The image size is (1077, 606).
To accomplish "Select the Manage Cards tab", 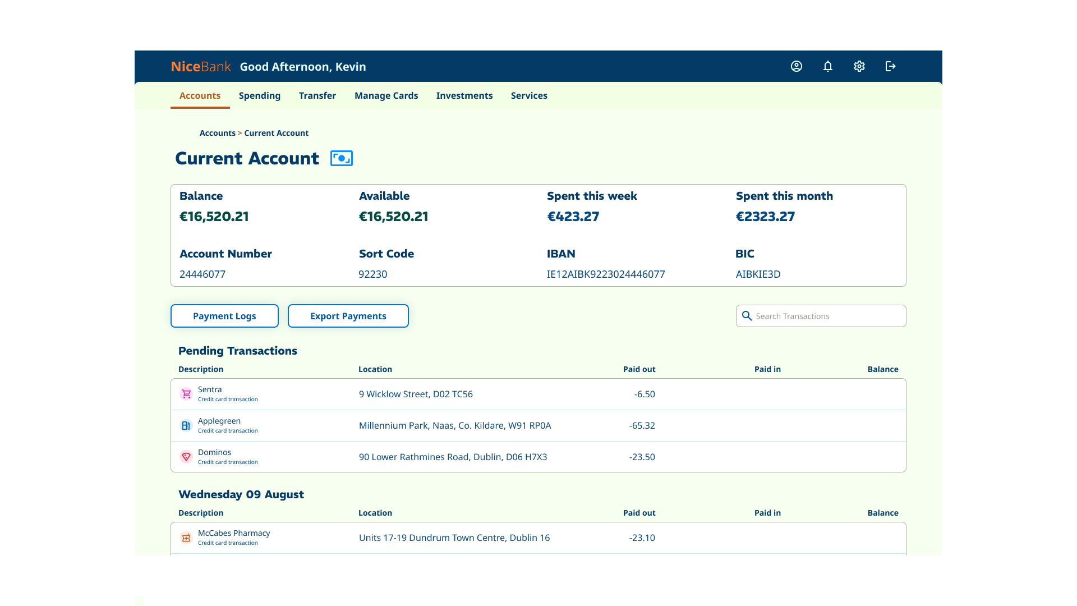I will [x=385, y=95].
